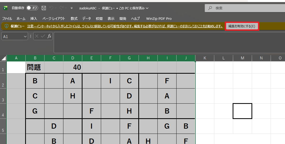Click the Protected View shield icon
Image resolution: width=285 pixels, height=144 pixels.
[7, 26]
